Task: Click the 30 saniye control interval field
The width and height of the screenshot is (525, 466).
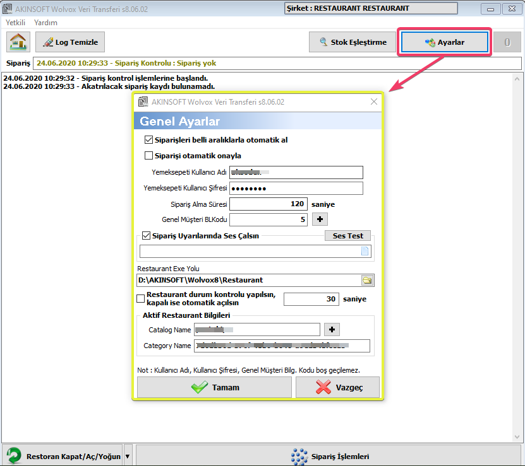Action: click(311, 299)
